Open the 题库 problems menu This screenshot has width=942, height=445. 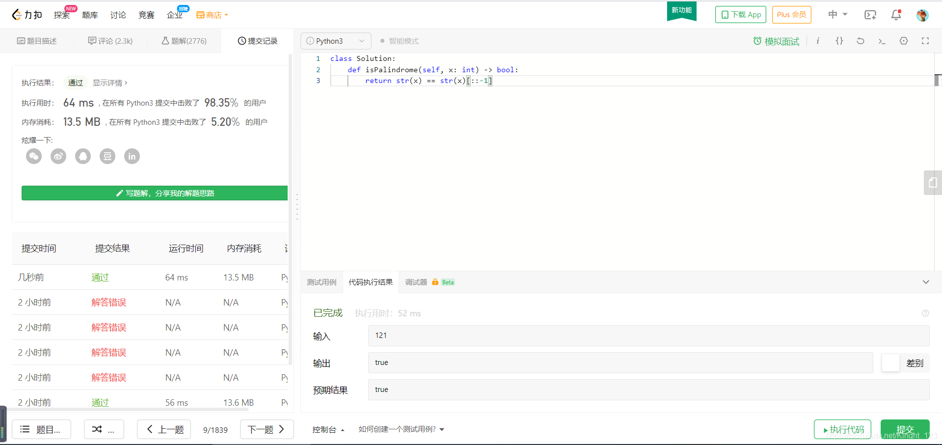[x=90, y=15]
